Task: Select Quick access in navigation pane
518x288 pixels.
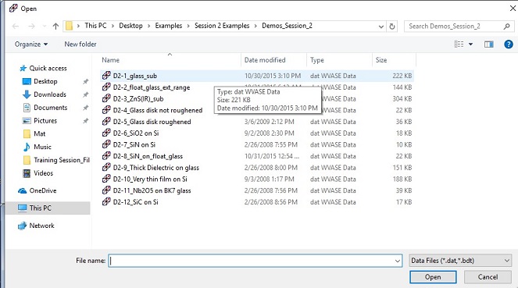Action: pos(48,68)
